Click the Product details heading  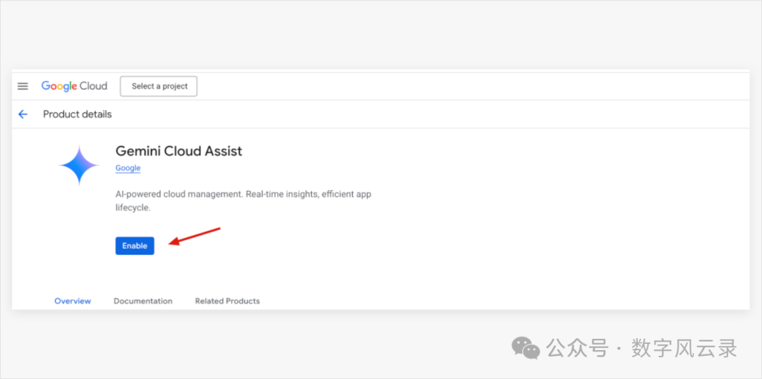[x=78, y=115]
